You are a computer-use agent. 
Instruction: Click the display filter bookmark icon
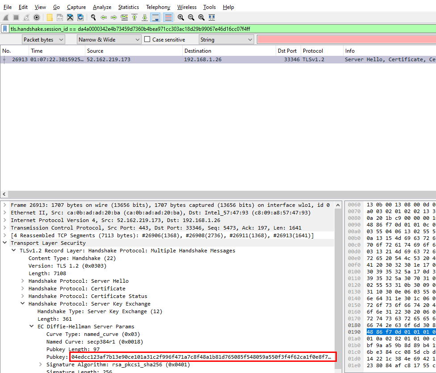[5, 29]
